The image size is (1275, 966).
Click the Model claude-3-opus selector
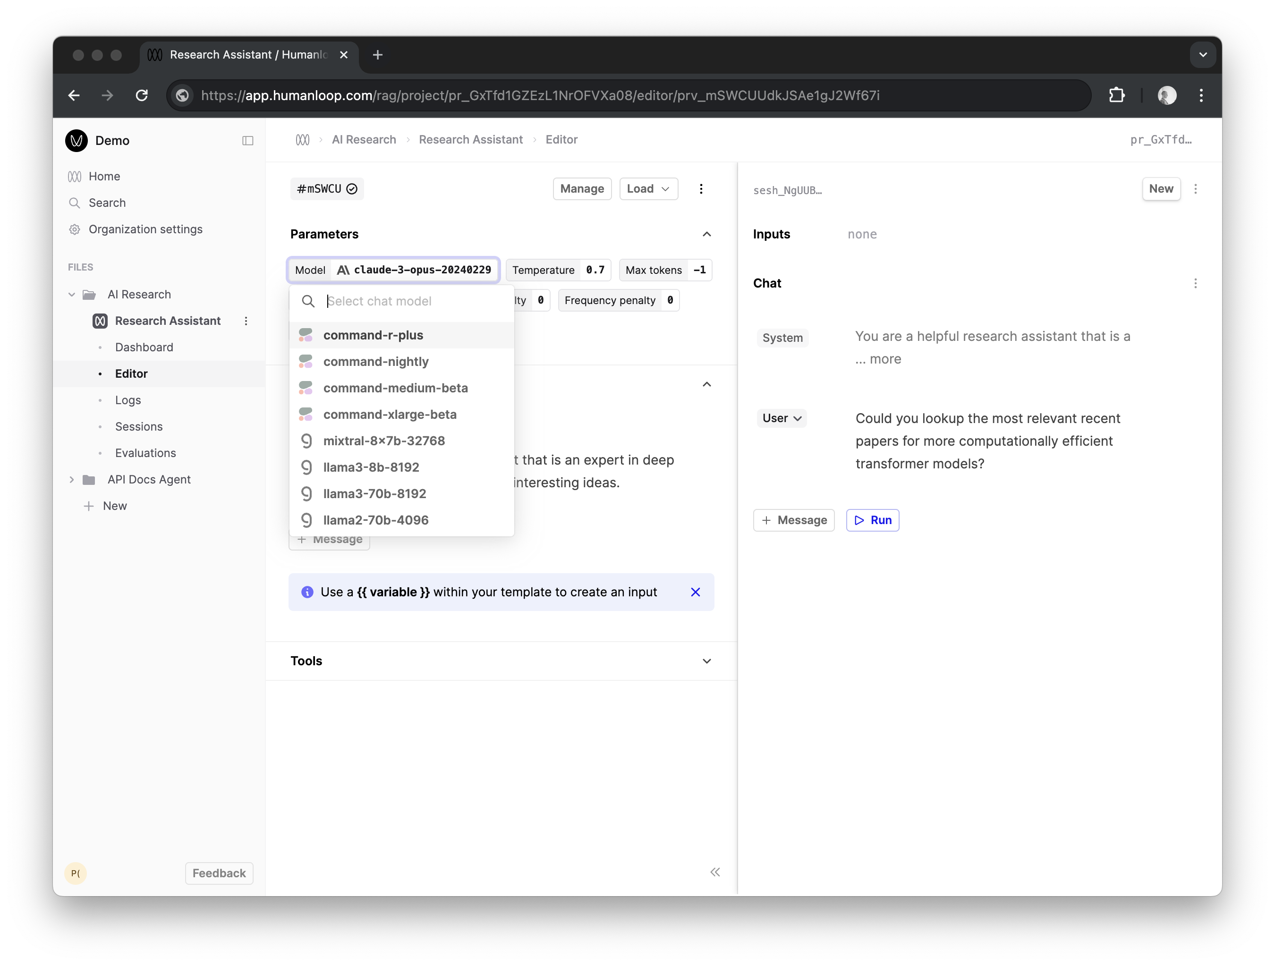[x=393, y=271]
